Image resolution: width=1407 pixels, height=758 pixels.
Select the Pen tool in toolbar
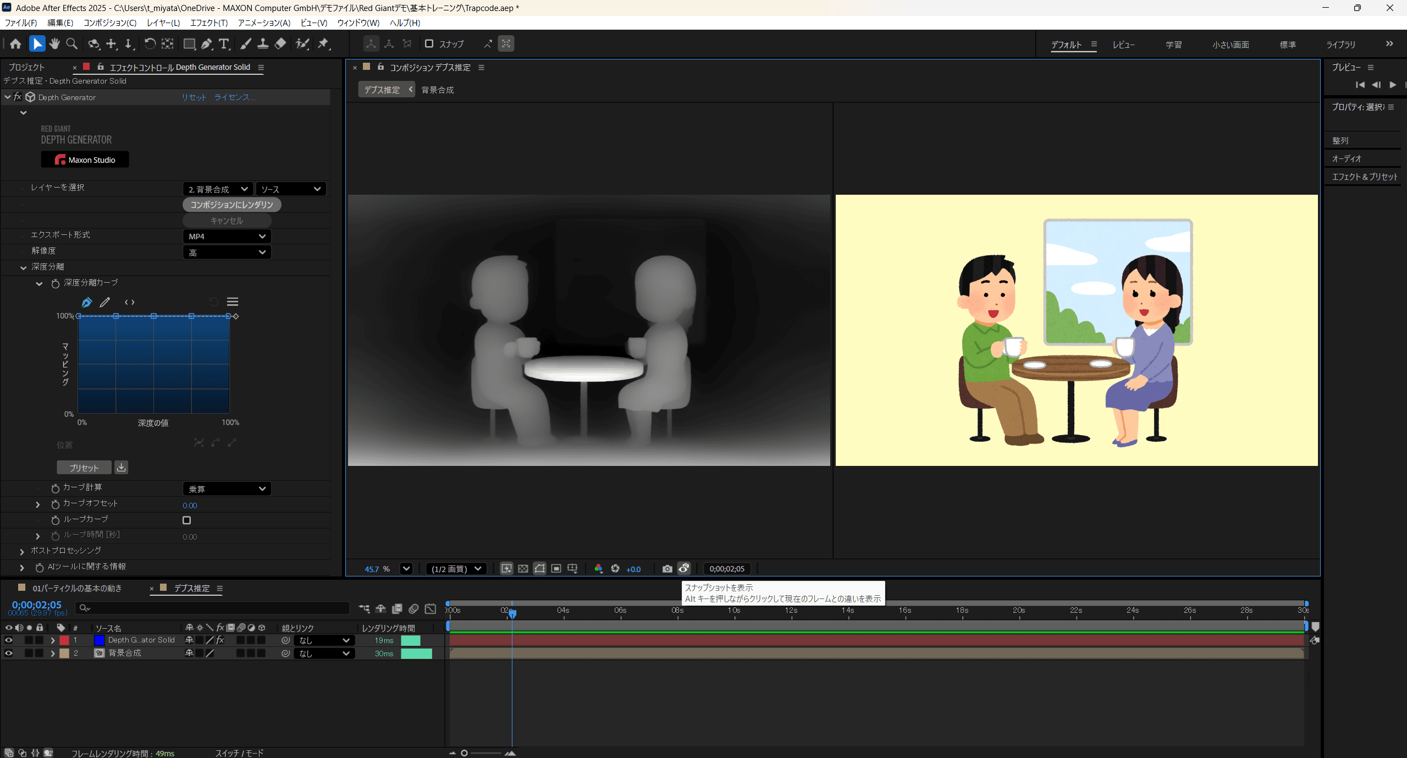[x=207, y=44]
